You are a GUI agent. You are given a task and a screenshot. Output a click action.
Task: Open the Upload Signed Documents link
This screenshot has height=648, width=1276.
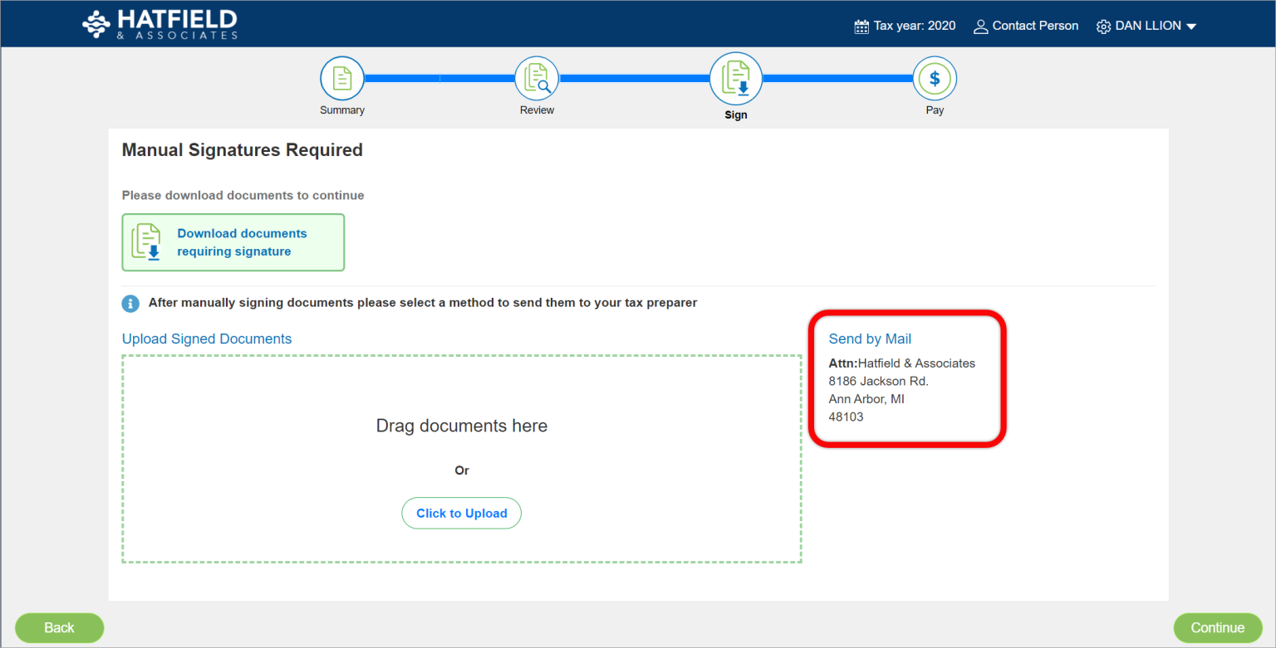click(207, 339)
